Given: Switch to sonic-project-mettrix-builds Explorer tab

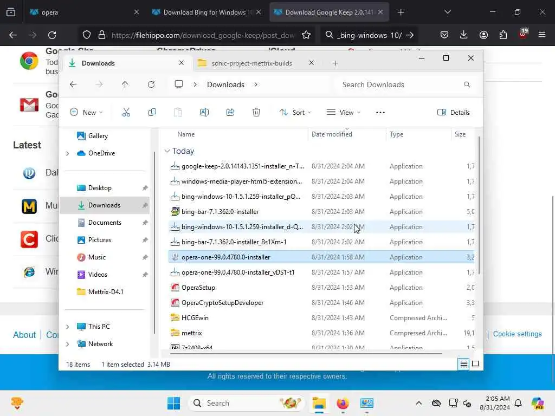Looking at the screenshot, I should [x=251, y=63].
